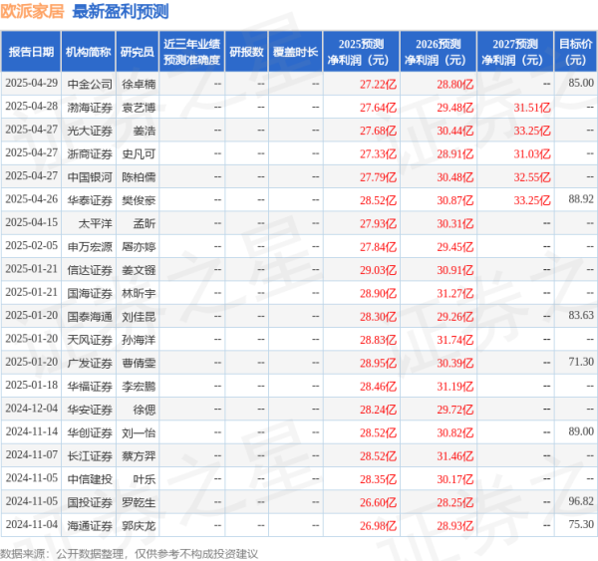Open analyst 徐卓楠 profile
The image size is (598, 561).
click(x=137, y=84)
